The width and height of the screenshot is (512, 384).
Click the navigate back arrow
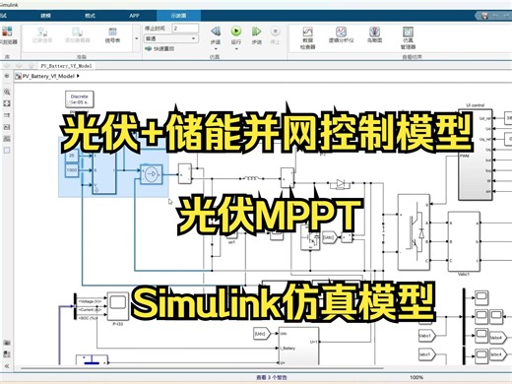(7, 66)
